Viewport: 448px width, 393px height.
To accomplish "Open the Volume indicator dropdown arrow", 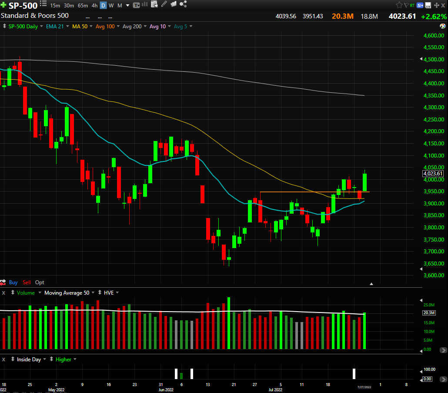I will (40, 292).
